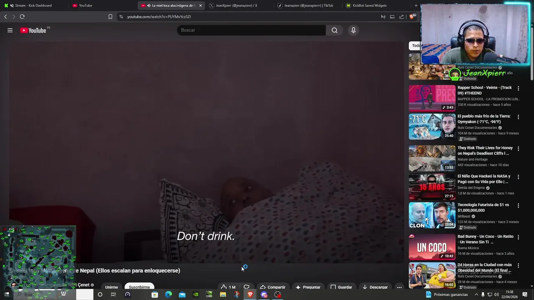Open options menu for Rapper School - Veinte
Viewport: 534px width, 300px height.
519,88
